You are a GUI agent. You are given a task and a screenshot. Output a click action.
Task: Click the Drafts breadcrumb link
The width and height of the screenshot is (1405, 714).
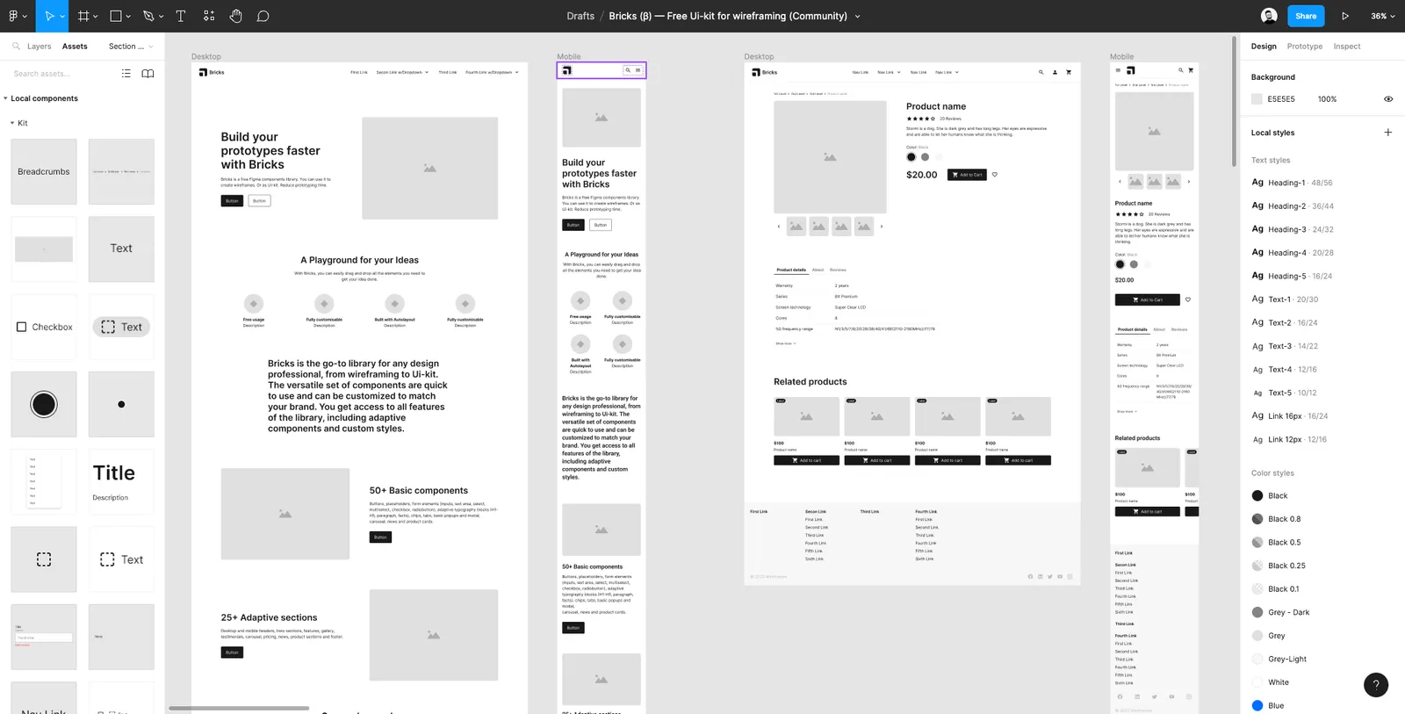(580, 16)
